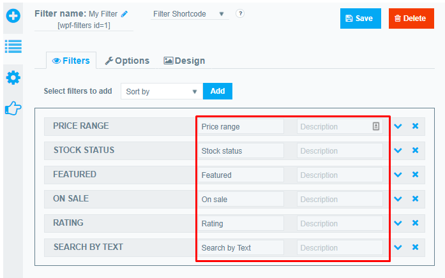445x278 pixels.
Task: Remove the Price Range filter with X
Action: (415, 126)
